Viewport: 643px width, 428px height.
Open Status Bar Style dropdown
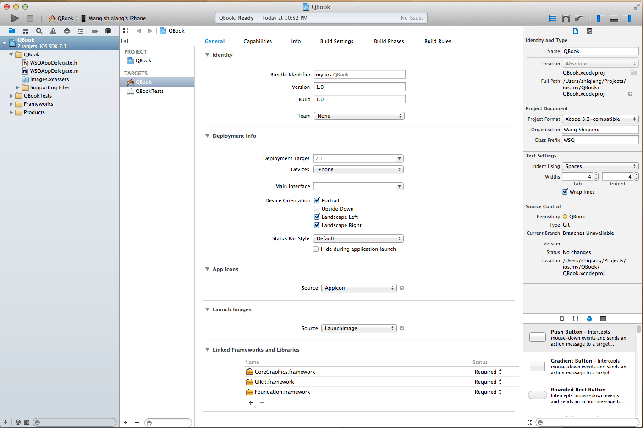tap(358, 238)
